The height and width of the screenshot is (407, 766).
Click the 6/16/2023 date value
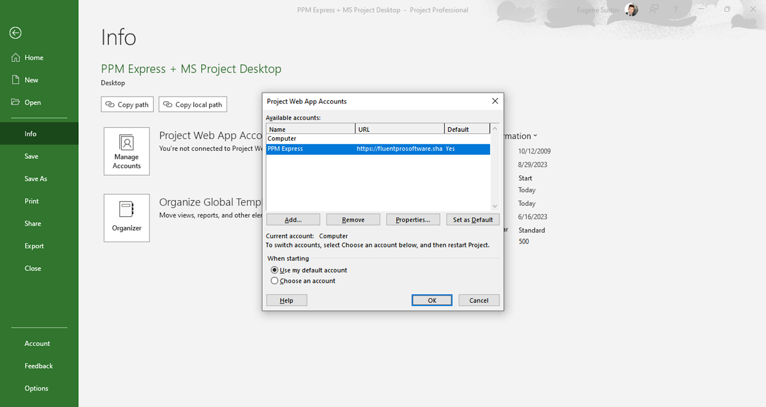532,216
